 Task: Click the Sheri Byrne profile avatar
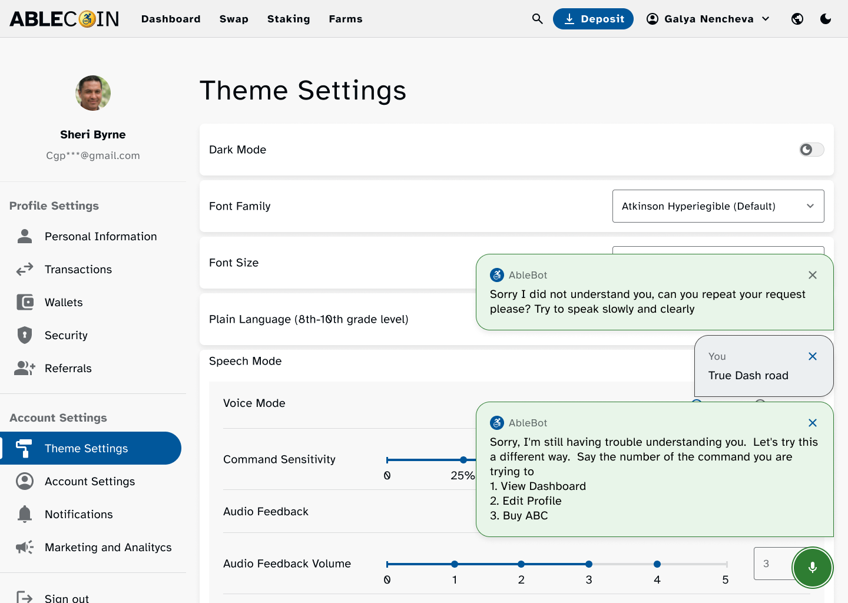(x=93, y=93)
